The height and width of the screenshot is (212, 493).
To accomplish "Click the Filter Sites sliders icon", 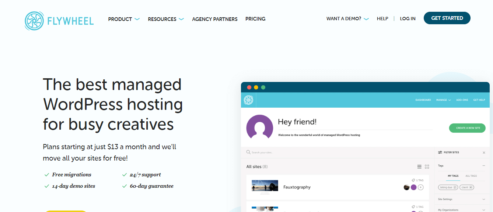I will point(440,152).
